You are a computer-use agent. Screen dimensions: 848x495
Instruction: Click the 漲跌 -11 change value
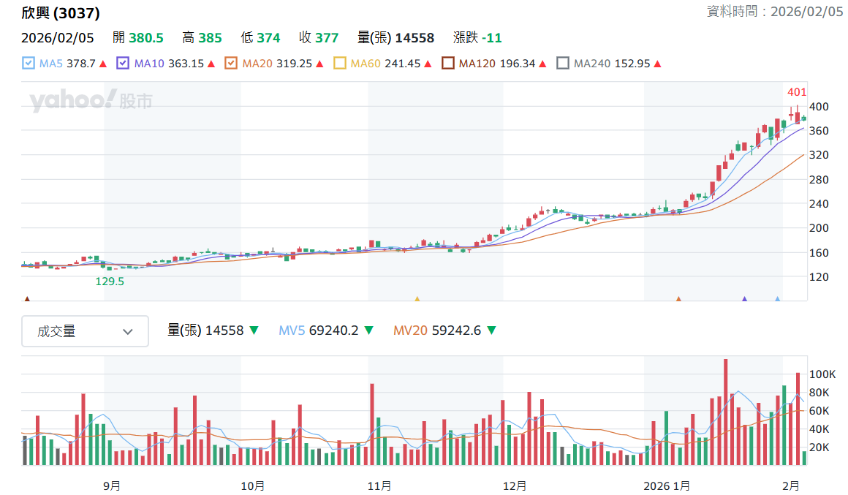coord(477,38)
